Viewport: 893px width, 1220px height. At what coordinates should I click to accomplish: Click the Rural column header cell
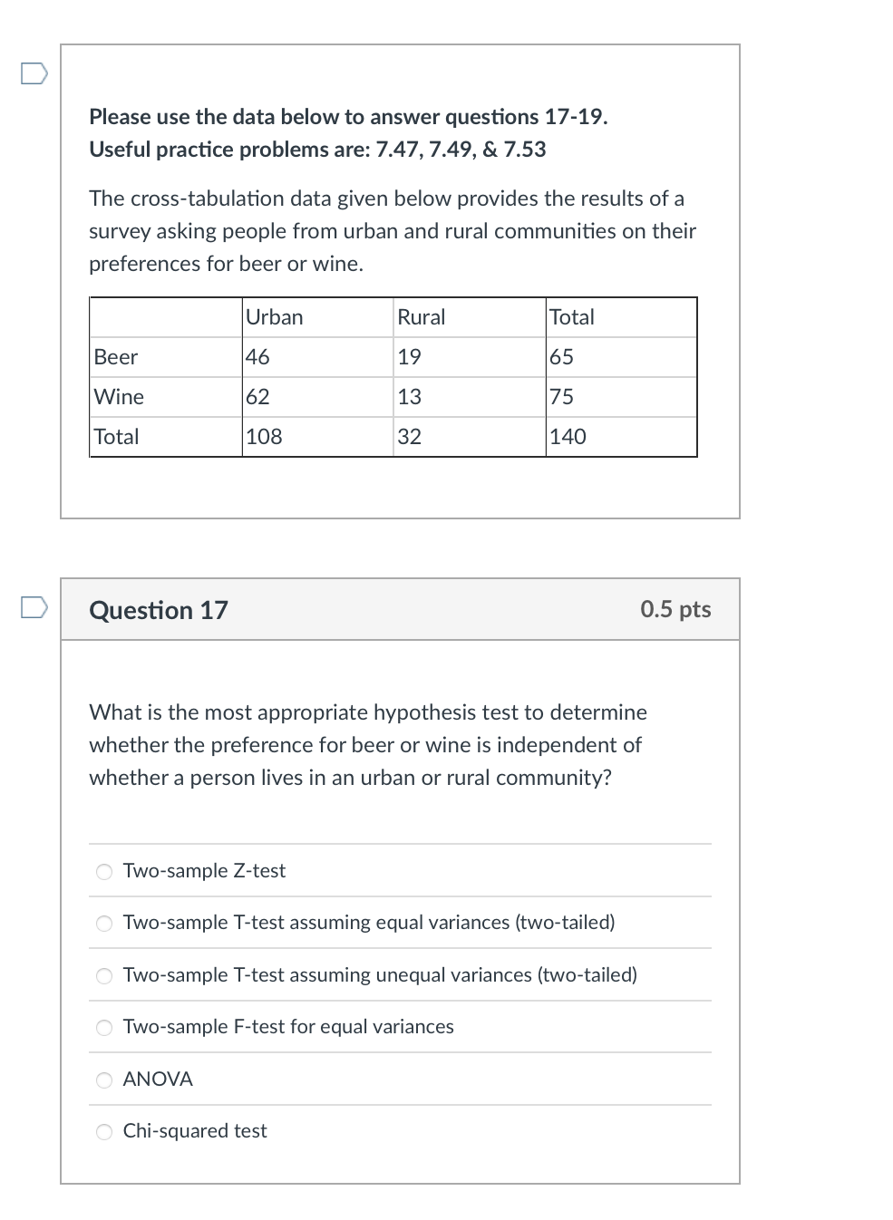[x=421, y=316]
